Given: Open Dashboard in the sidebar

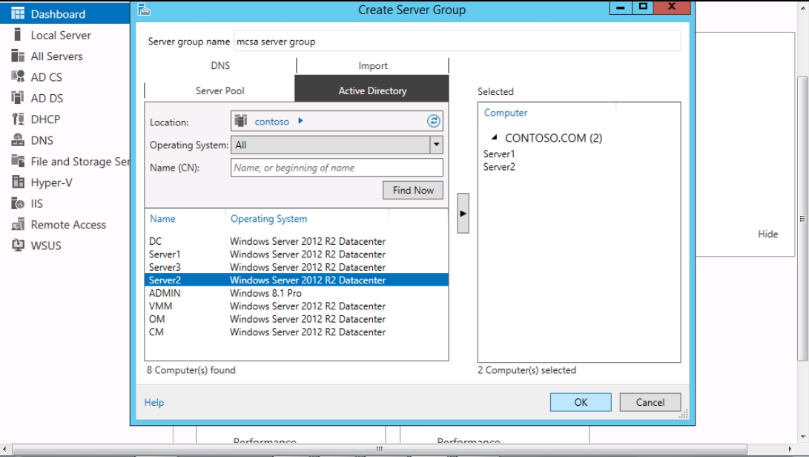Looking at the screenshot, I should (58, 14).
